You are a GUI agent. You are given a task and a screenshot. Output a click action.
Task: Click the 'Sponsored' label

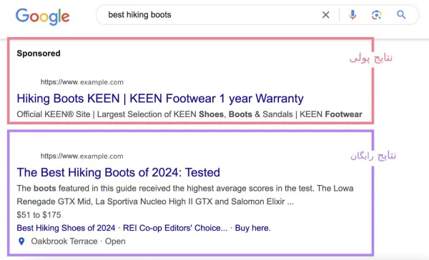tap(39, 54)
